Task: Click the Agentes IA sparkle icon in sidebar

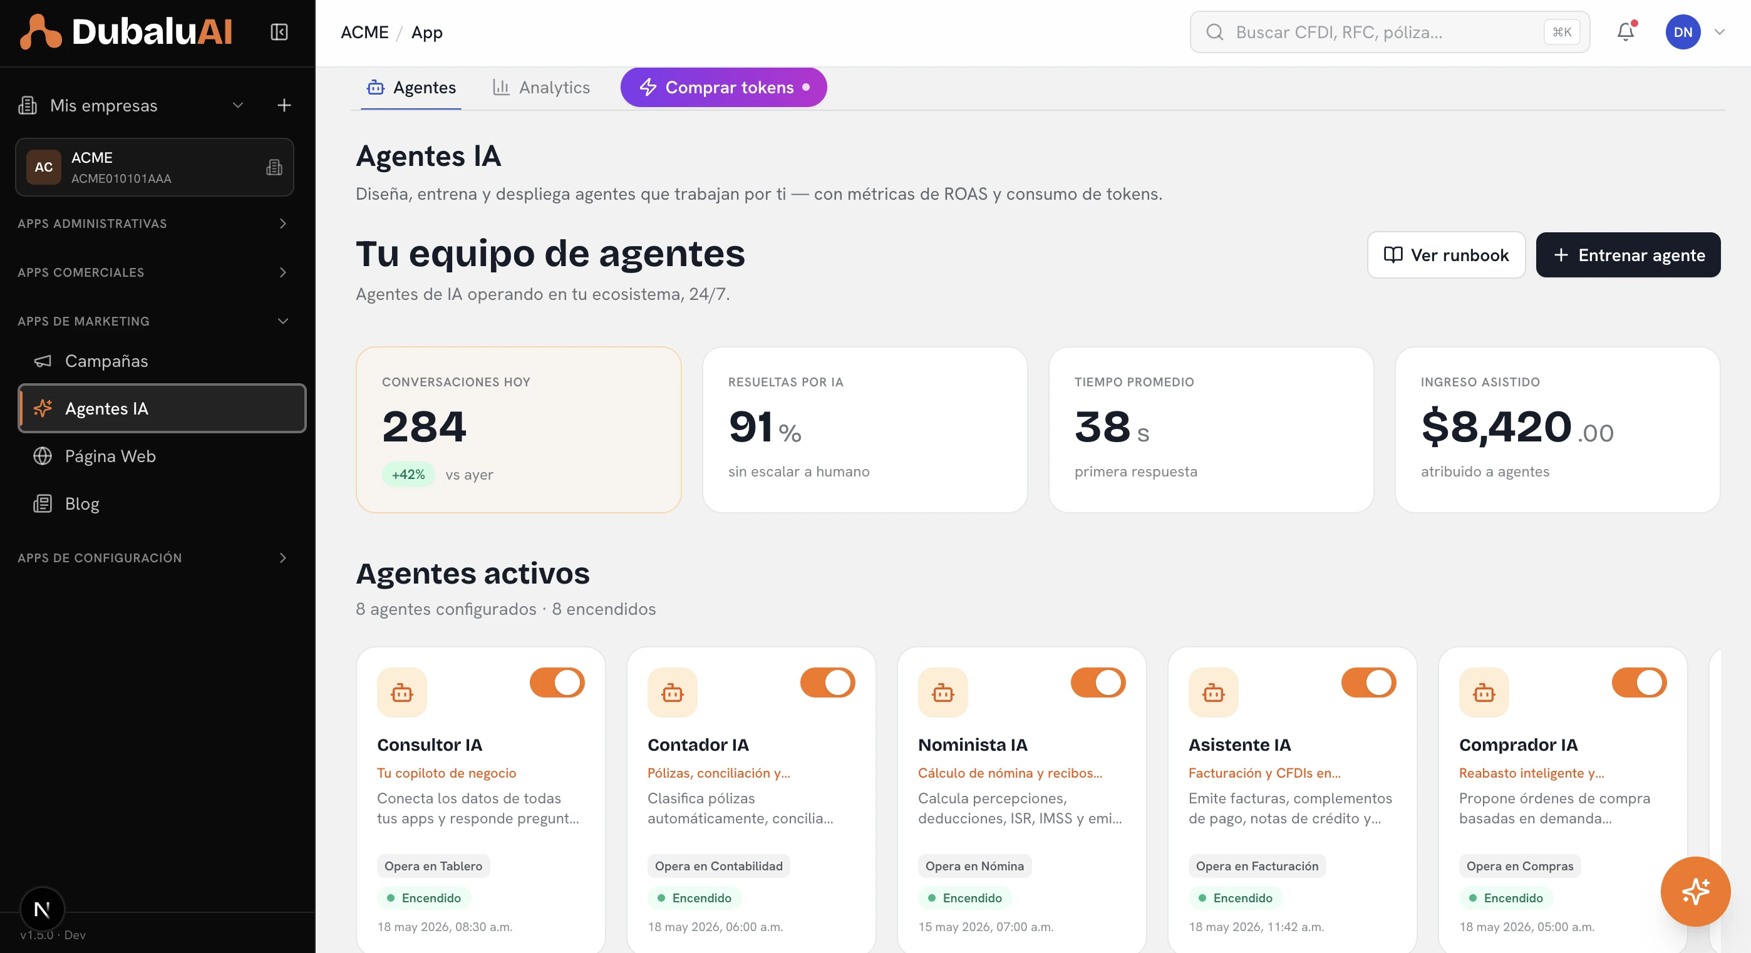Action: point(43,408)
